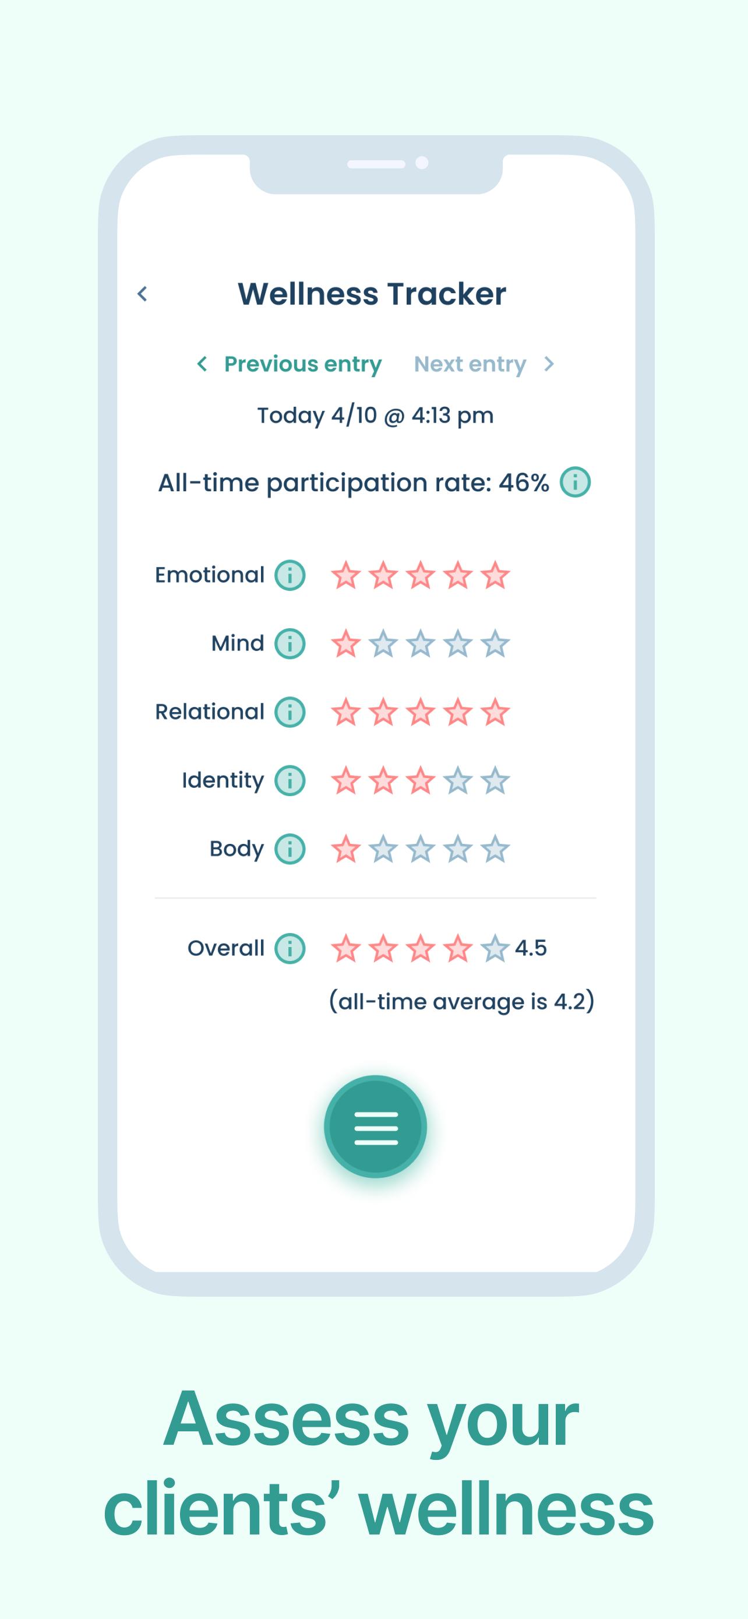Open participation rate info icon
This screenshot has height=1619, width=748.
(x=574, y=482)
